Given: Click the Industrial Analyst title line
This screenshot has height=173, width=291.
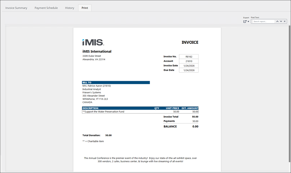Looking at the screenshot, I should pos(92,89).
